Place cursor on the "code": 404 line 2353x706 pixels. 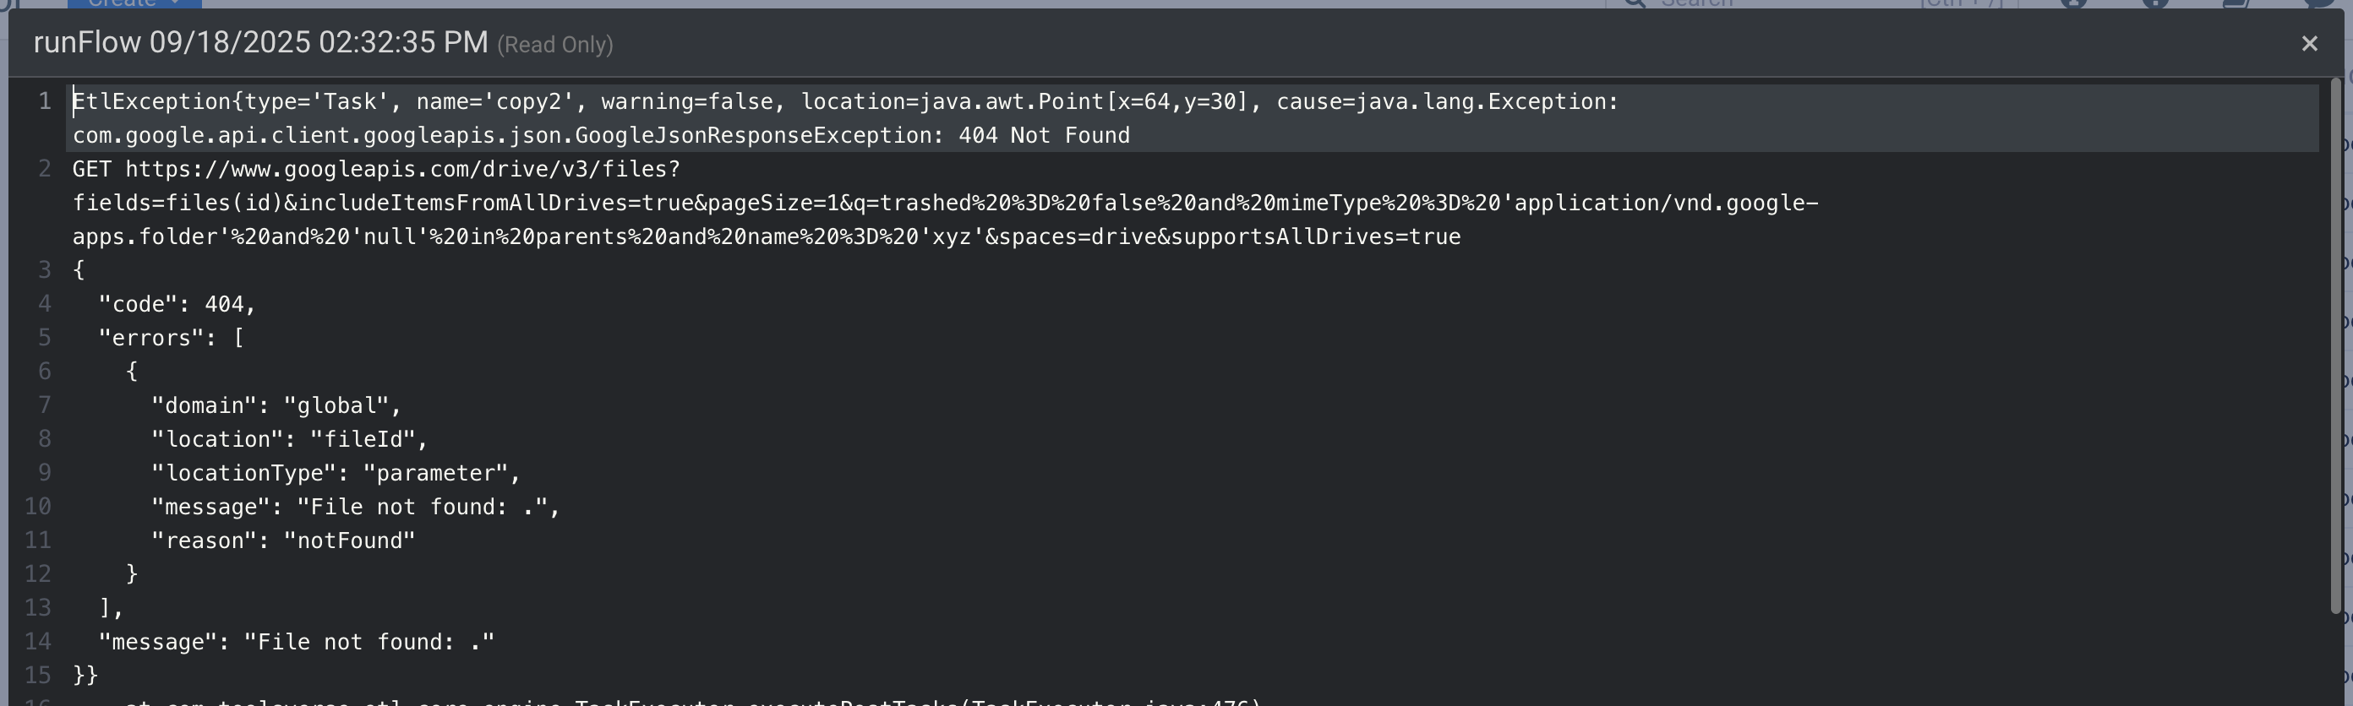(x=177, y=304)
